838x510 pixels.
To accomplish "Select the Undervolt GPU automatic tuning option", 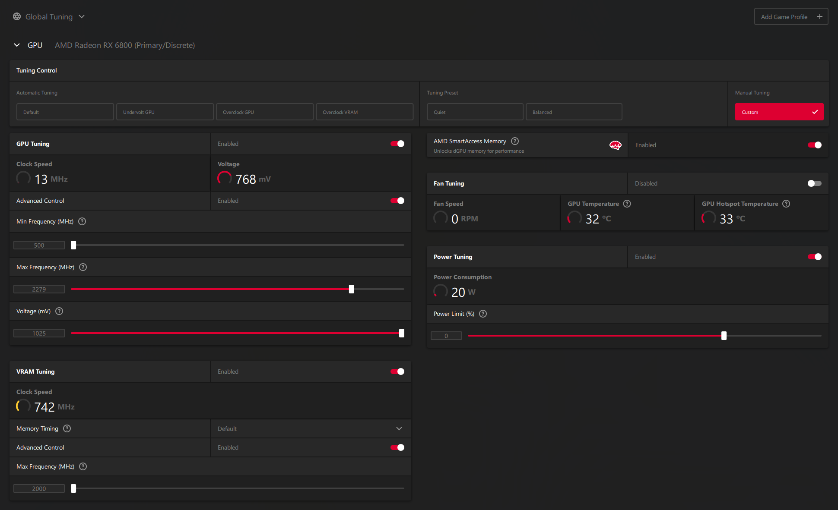I will pyautogui.click(x=165, y=112).
